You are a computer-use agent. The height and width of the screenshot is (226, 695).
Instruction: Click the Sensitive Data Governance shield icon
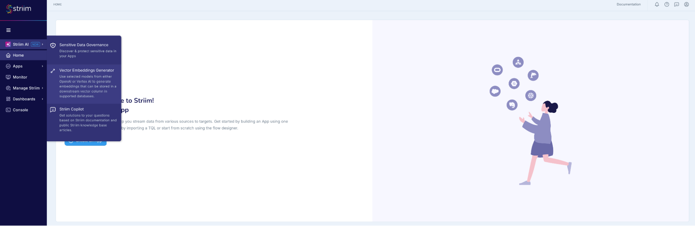click(x=53, y=45)
